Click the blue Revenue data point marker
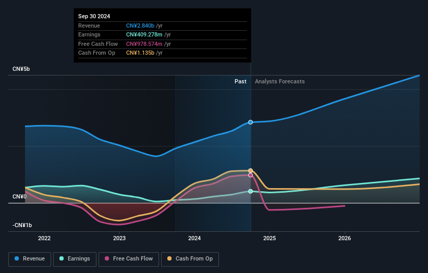 click(250, 122)
